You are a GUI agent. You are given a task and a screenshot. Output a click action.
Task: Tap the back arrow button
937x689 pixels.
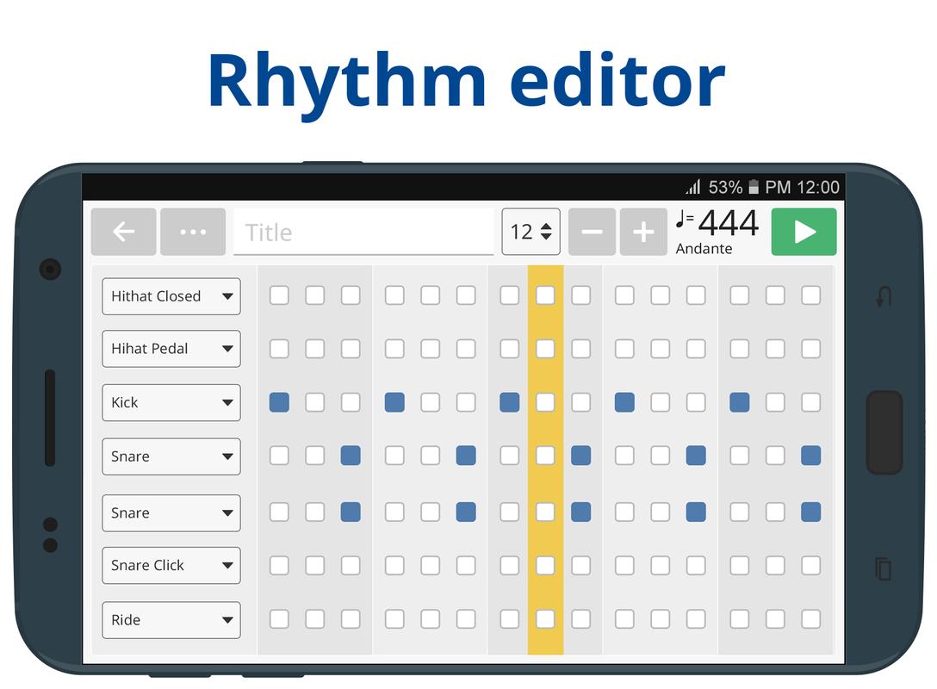[x=124, y=232]
